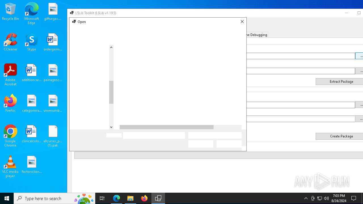The width and height of the screenshot is (363, 204).
Task: Switch to the Debugging tab in LSLib Toolkit
Action: pyautogui.click(x=257, y=35)
